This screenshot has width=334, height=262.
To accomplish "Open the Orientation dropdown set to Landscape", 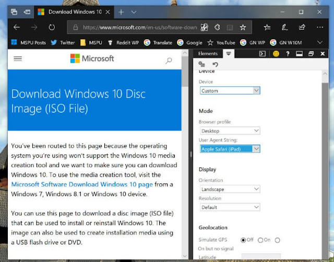I will coord(230,189).
